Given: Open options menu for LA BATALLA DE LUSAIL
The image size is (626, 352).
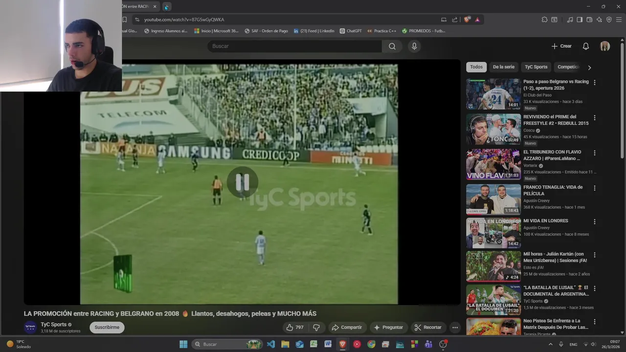Looking at the screenshot, I should (x=595, y=288).
